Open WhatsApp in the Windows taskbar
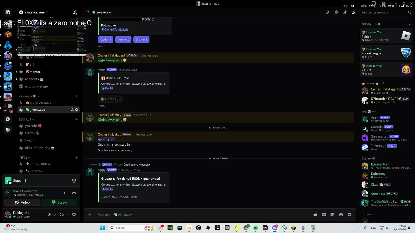Screen dimensions: 415x233 [284, 228]
